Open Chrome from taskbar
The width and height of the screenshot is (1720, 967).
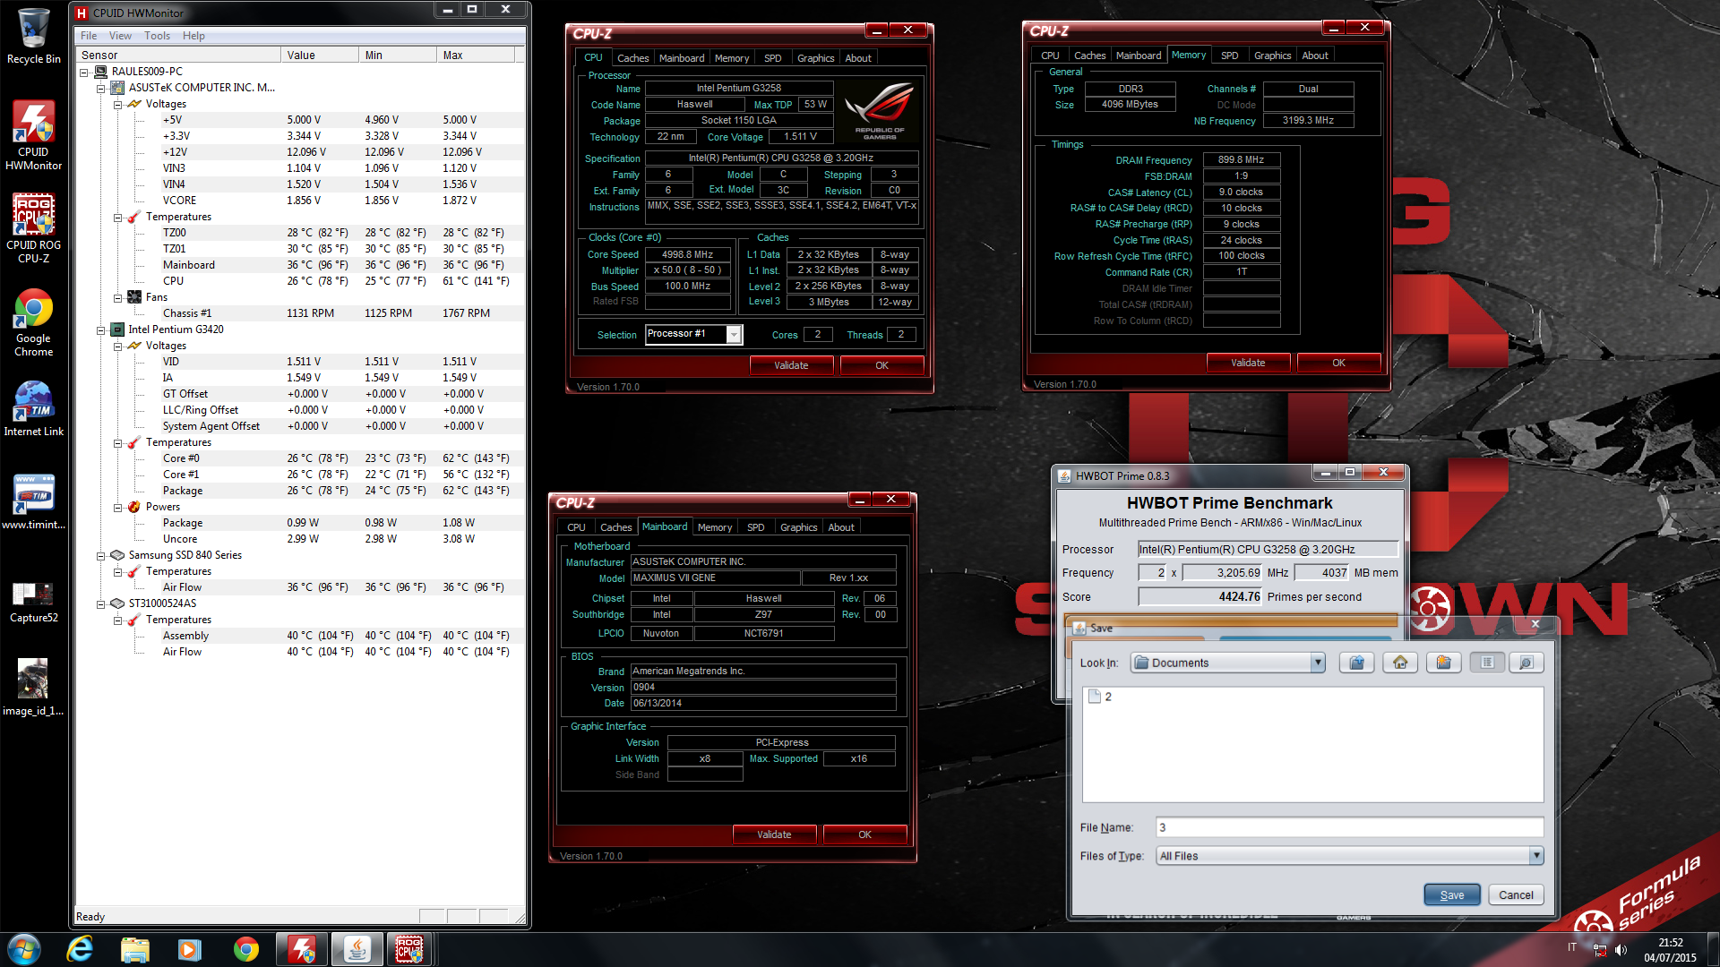(245, 949)
